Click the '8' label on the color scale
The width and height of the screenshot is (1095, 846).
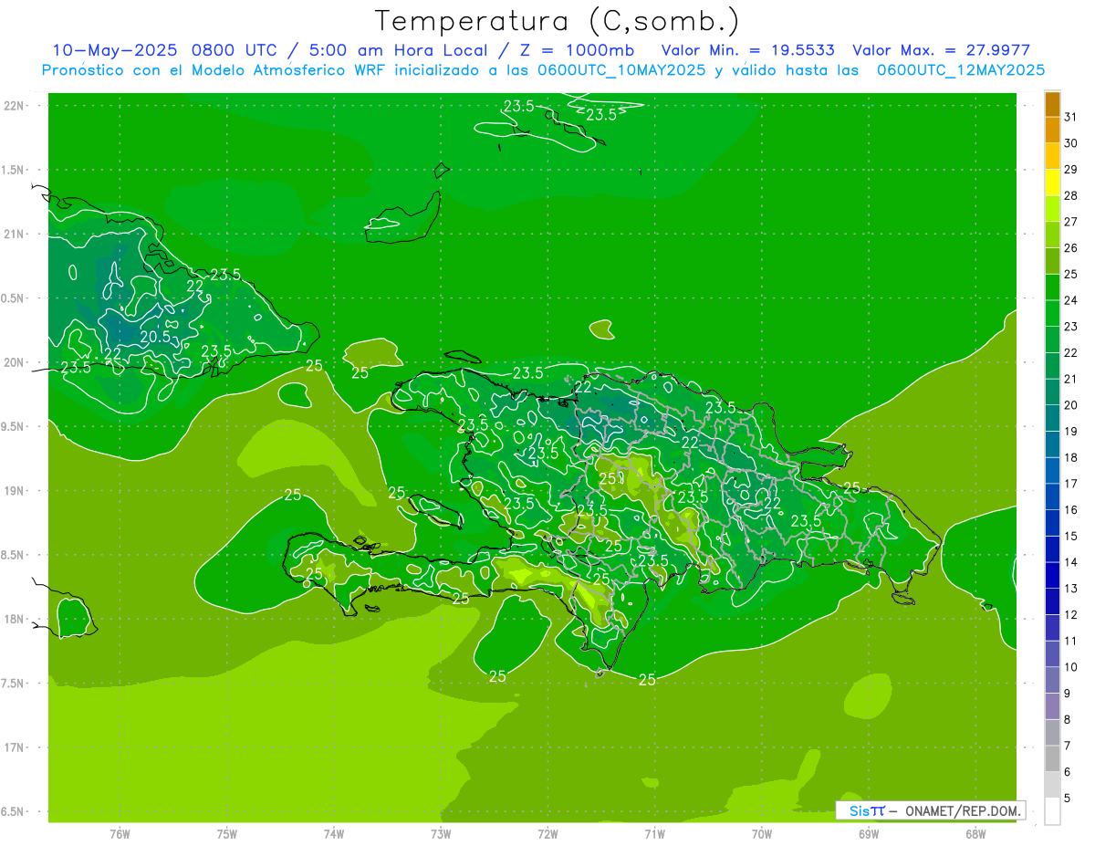coord(1068,720)
